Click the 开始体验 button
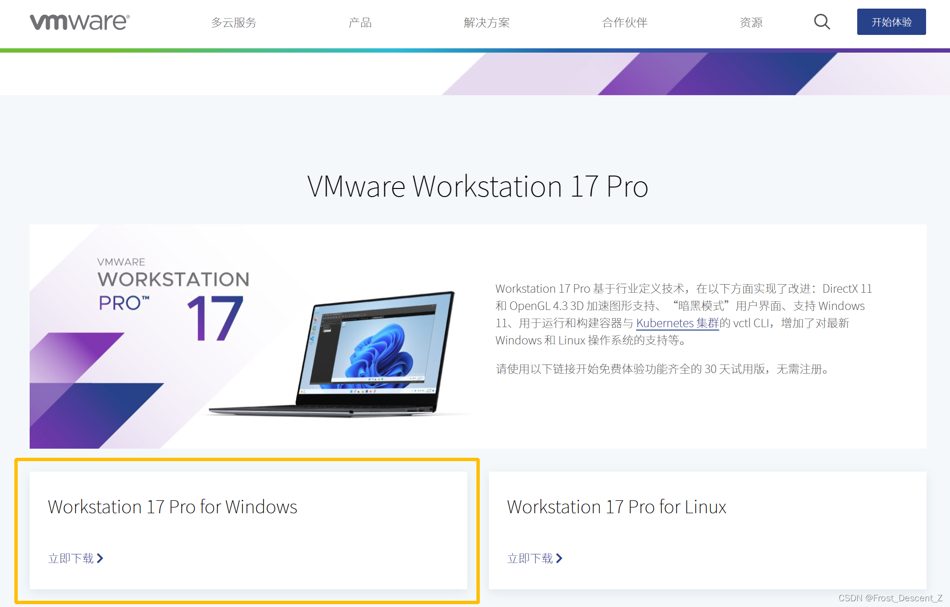The image size is (950, 607). tap(891, 22)
